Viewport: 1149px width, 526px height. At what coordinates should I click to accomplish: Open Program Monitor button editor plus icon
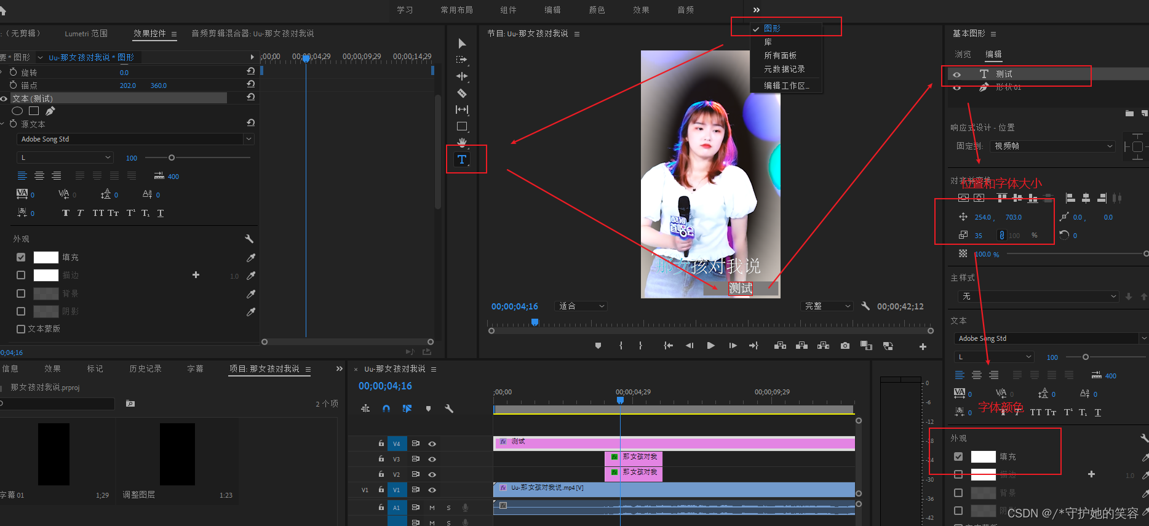(x=923, y=347)
